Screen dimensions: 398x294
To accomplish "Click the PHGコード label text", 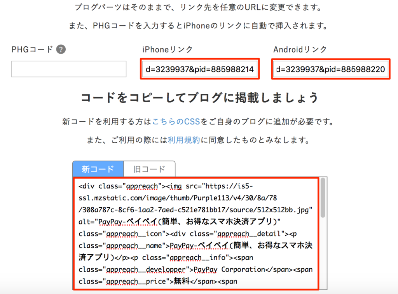I will 32,49.
